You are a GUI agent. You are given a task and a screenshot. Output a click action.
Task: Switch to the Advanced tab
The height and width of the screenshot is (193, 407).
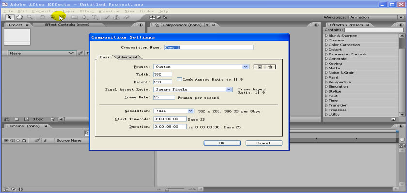(x=127, y=57)
